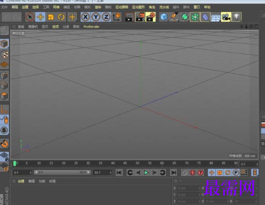
Task: Select the Scale tool icon
Action: (x=51, y=17)
